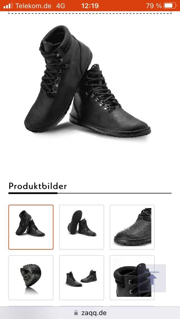
Task: Tap the lock icon beside zaqq.de
Action: (x=76, y=313)
